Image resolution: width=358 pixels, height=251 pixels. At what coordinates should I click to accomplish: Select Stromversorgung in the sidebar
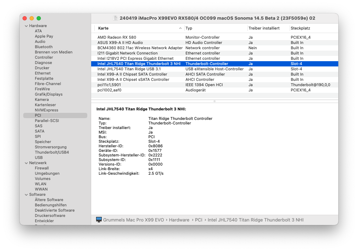coord(50,147)
